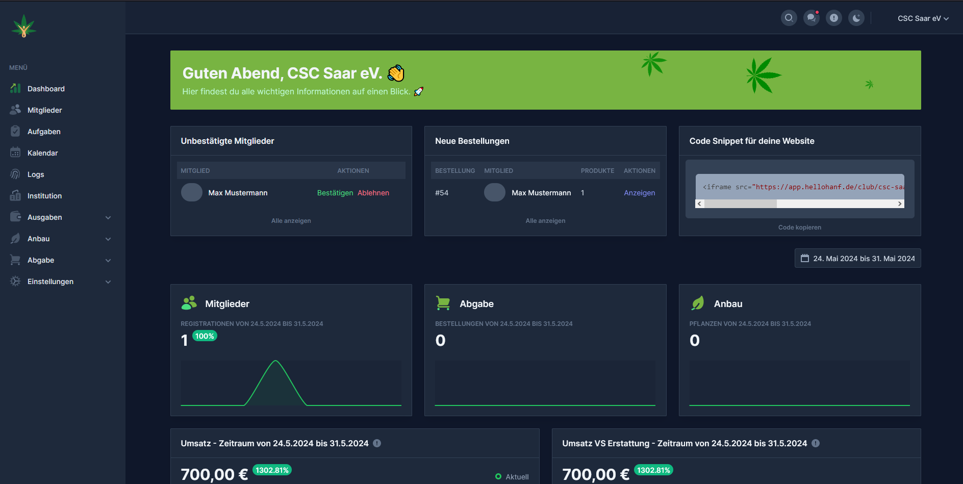Click the Logs fingerprint icon
The width and height of the screenshot is (963, 484).
[15, 174]
